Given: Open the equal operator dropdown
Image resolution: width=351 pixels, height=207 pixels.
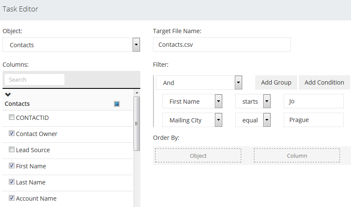Looking at the screenshot, I should [267, 120].
